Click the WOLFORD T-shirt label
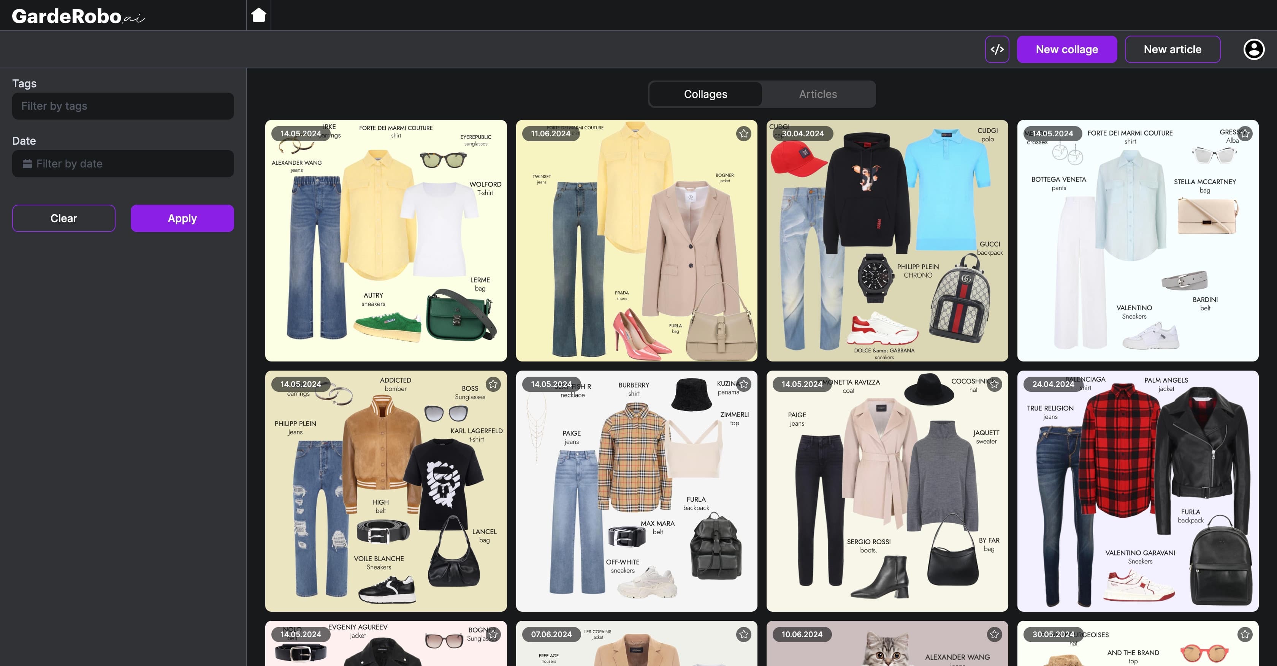The width and height of the screenshot is (1277, 666). pyautogui.click(x=485, y=188)
